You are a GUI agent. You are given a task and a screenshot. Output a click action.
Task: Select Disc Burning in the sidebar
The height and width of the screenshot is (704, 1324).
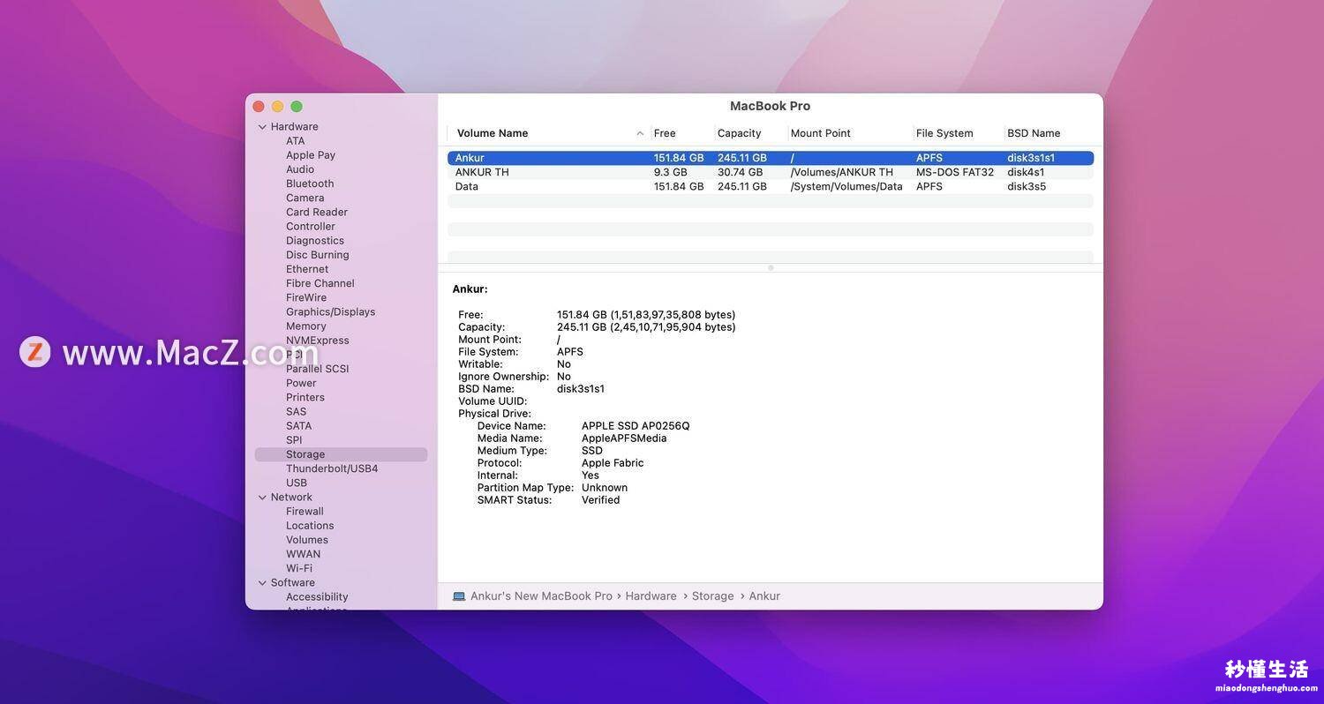tap(317, 255)
